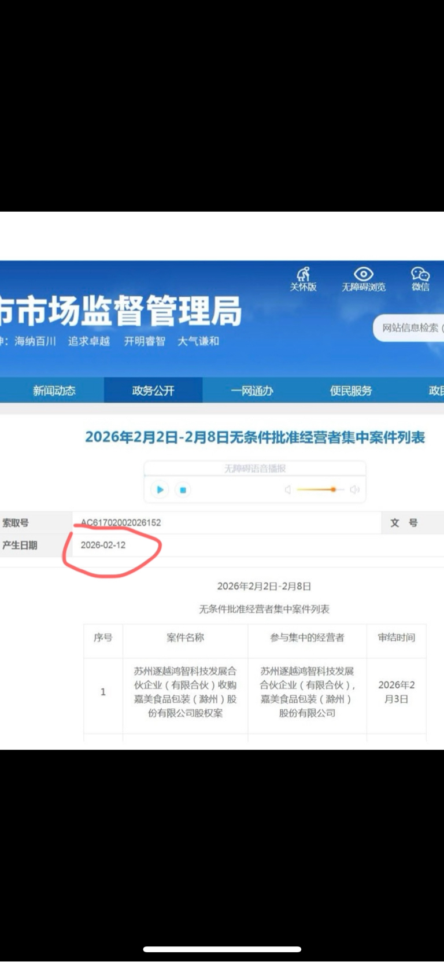Open the 新闻动态 menu tab
Image resolution: width=444 pixels, height=962 pixels.
point(54,391)
